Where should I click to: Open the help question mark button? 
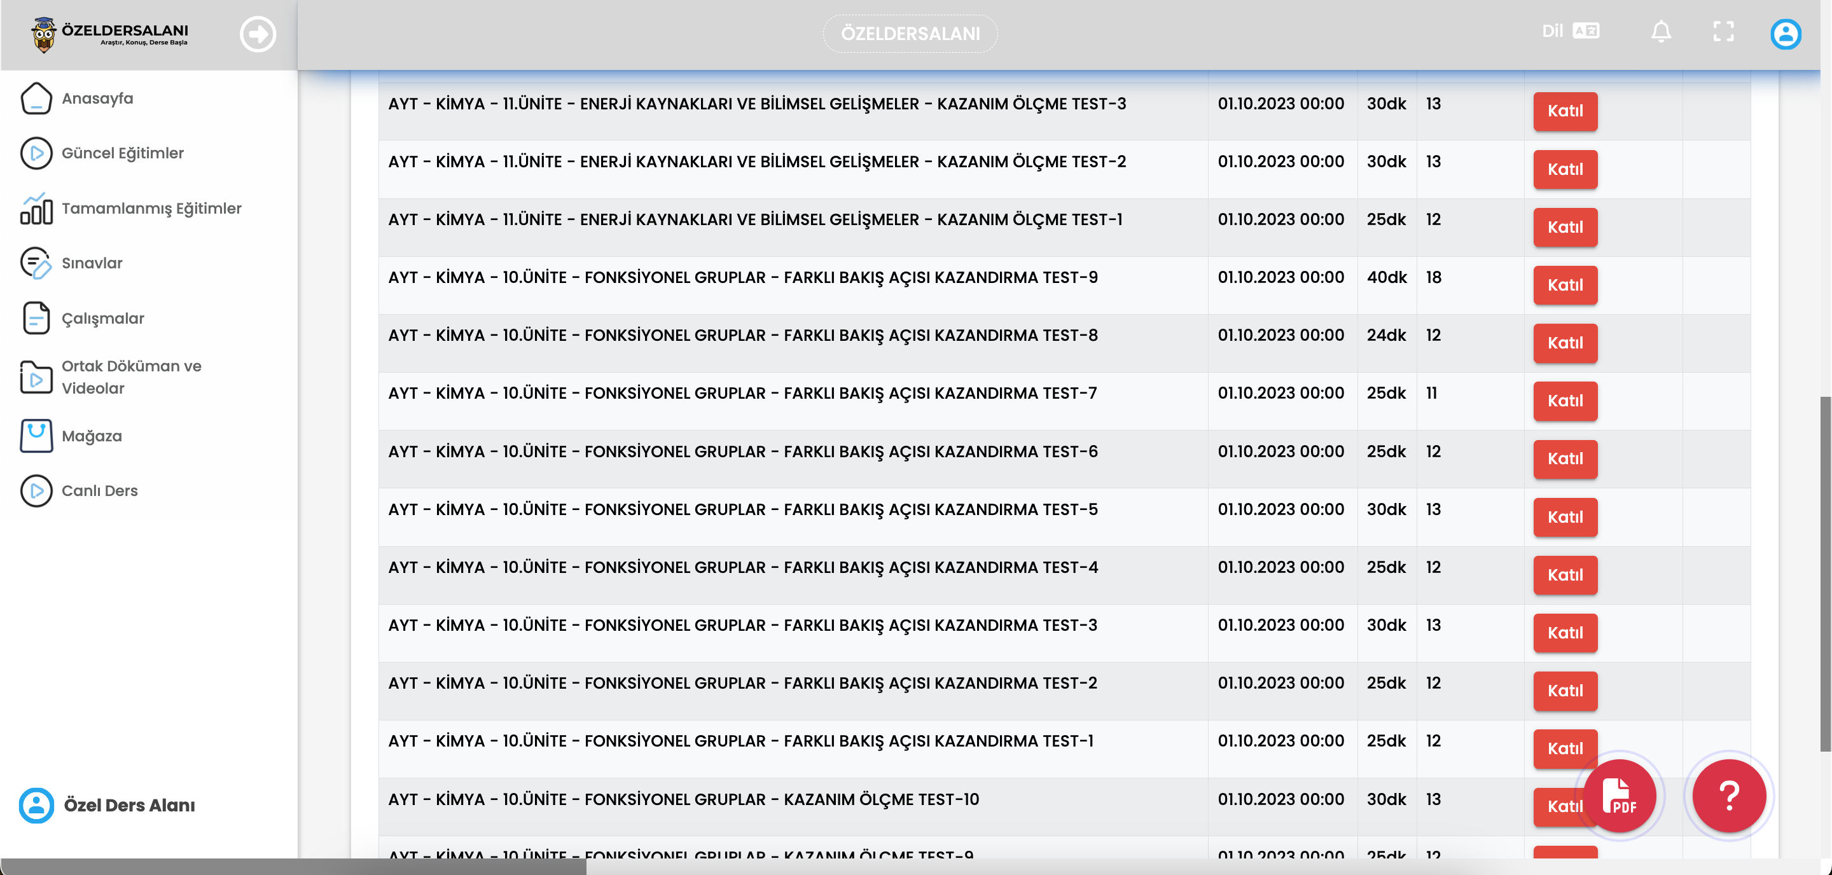pyautogui.click(x=1729, y=796)
